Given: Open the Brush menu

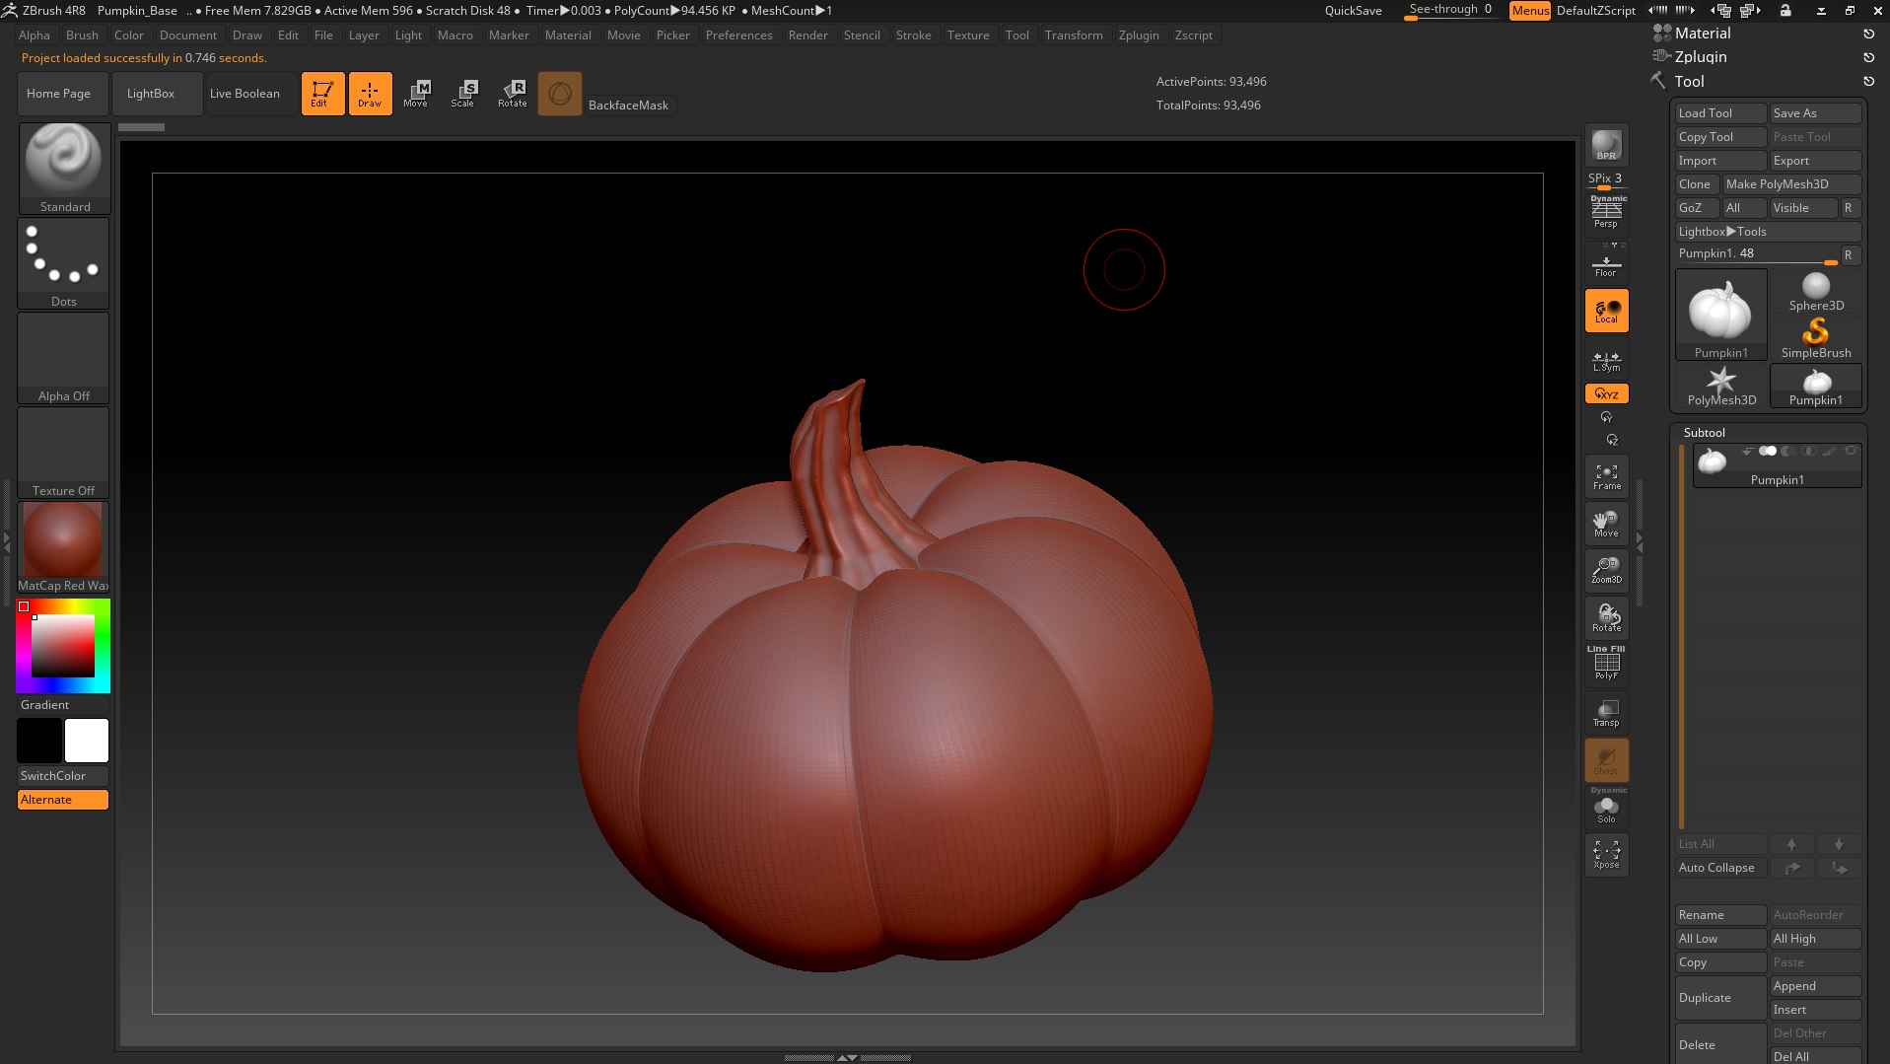Looking at the screenshot, I should click(x=82, y=35).
